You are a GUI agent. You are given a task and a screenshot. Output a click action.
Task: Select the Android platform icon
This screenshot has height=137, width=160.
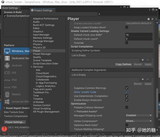pyautogui.click(x=7, y=66)
